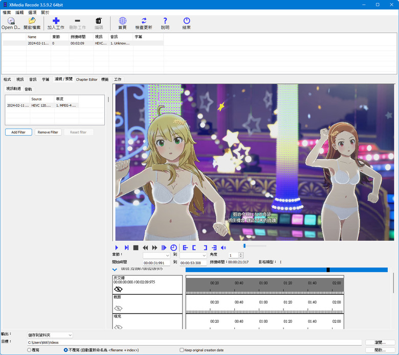Rewind the preview video

pyautogui.click(x=145, y=248)
